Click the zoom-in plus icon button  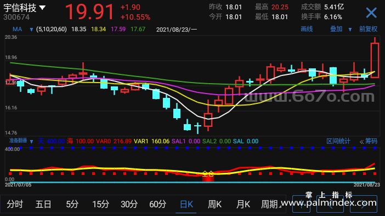[x=301, y=204]
